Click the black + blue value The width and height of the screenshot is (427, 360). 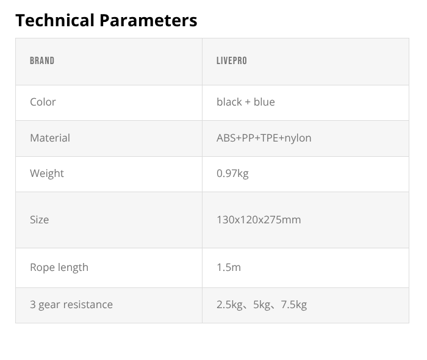tap(245, 102)
